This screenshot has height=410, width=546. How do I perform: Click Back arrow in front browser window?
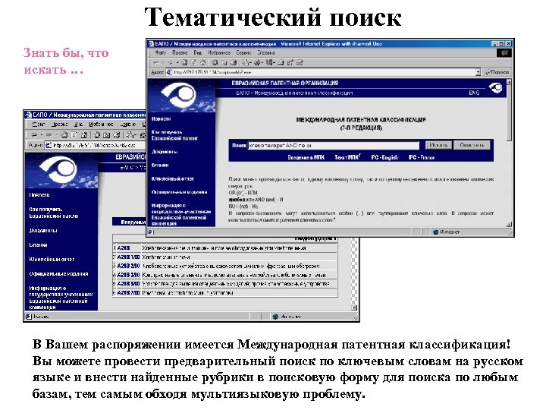coord(155,63)
